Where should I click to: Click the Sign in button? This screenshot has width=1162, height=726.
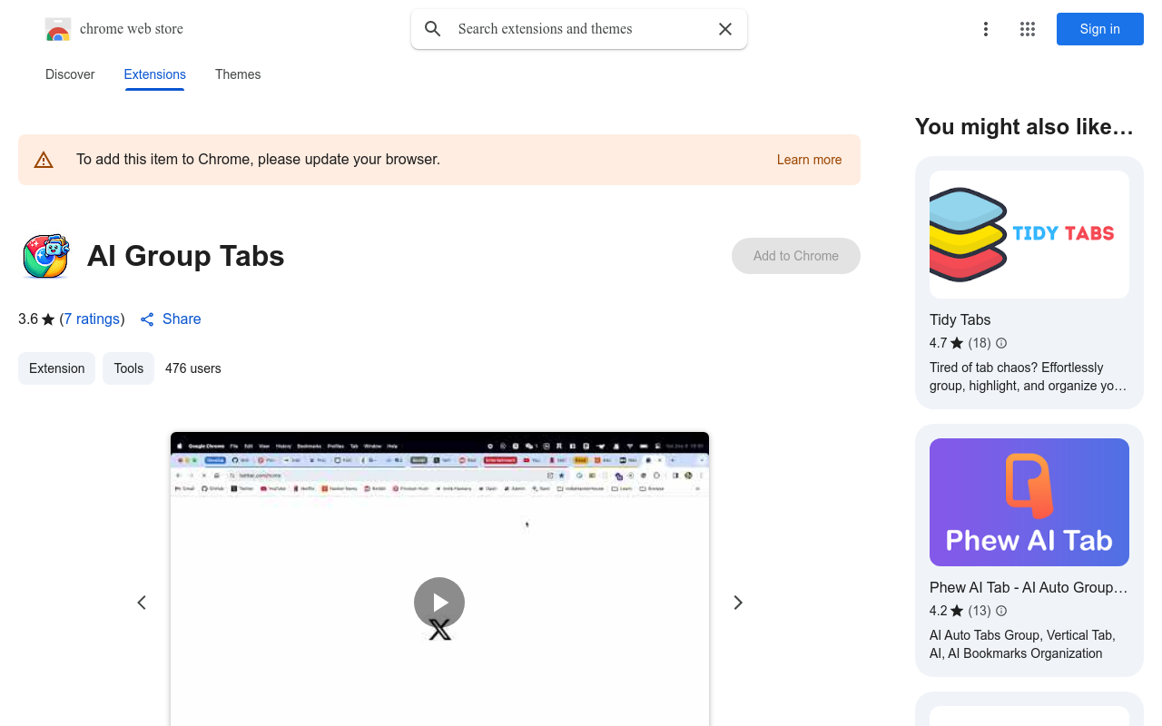(x=1099, y=29)
